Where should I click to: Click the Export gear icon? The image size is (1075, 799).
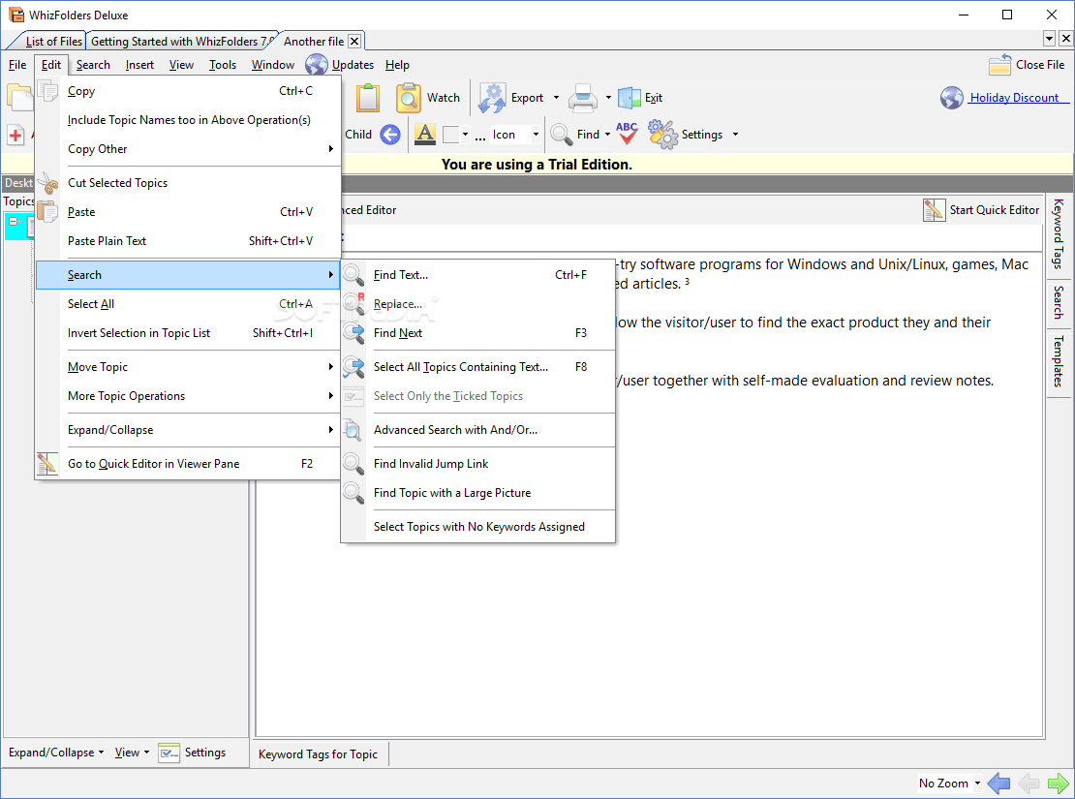[492, 98]
